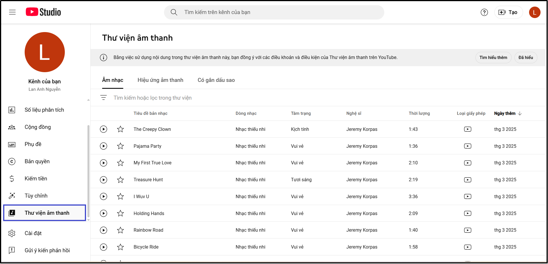Star the Pajama Party track
548x264 pixels.
pyautogui.click(x=120, y=146)
